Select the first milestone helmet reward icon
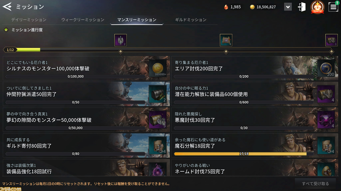 [120, 40]
